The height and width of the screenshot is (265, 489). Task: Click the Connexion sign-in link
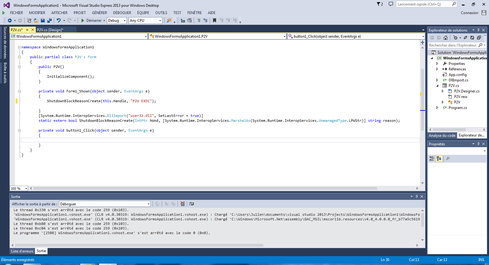click(469, 13)
